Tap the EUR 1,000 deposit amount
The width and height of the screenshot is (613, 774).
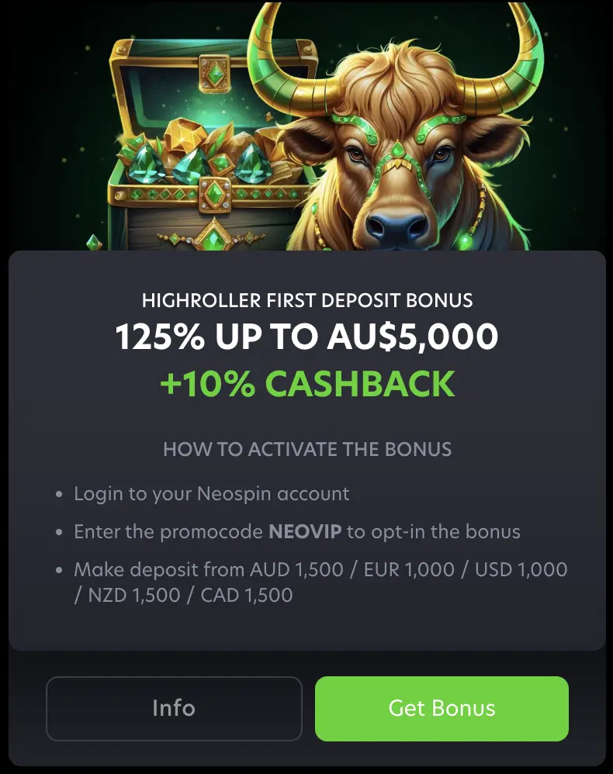coord(409,569)
